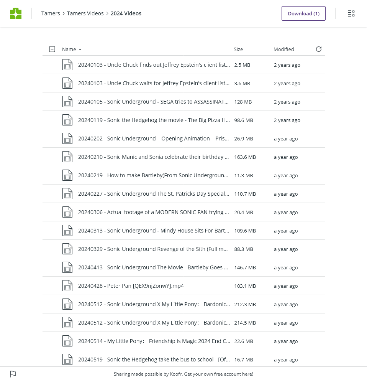
Task: Click the 128 MB size cell
Action: click(243, 102)
